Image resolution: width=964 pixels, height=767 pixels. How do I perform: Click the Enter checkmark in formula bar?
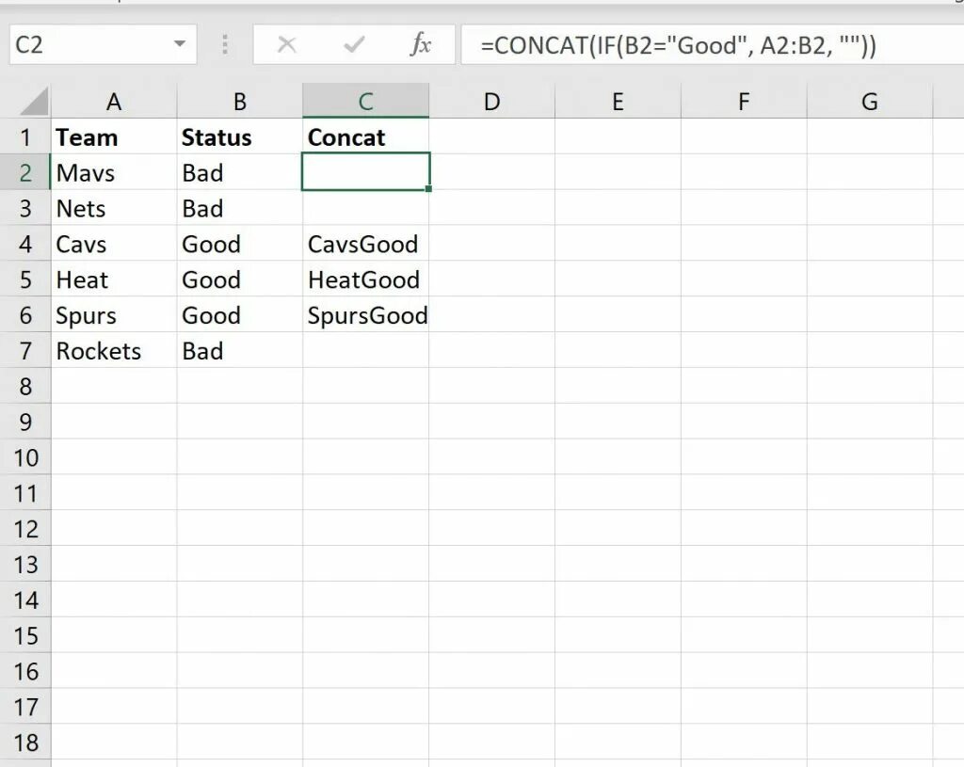pos(354,44)
